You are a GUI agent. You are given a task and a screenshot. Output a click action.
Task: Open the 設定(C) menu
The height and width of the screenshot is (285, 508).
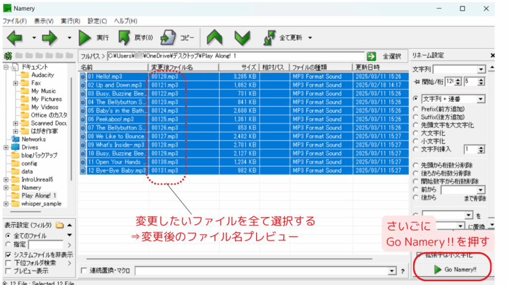tap(97, 21)
